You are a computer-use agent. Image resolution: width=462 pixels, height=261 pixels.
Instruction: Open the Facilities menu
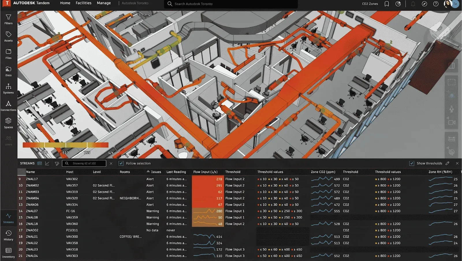tap(83, 3)
